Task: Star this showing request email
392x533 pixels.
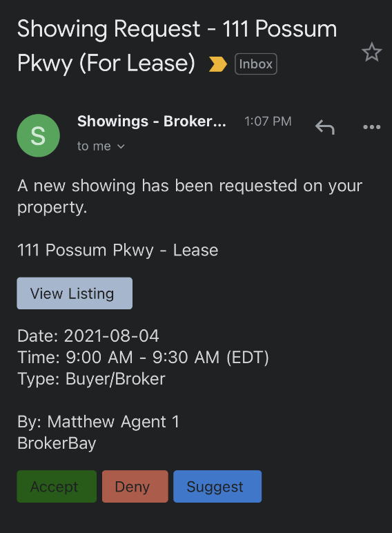Action: (x=371, y=52)
